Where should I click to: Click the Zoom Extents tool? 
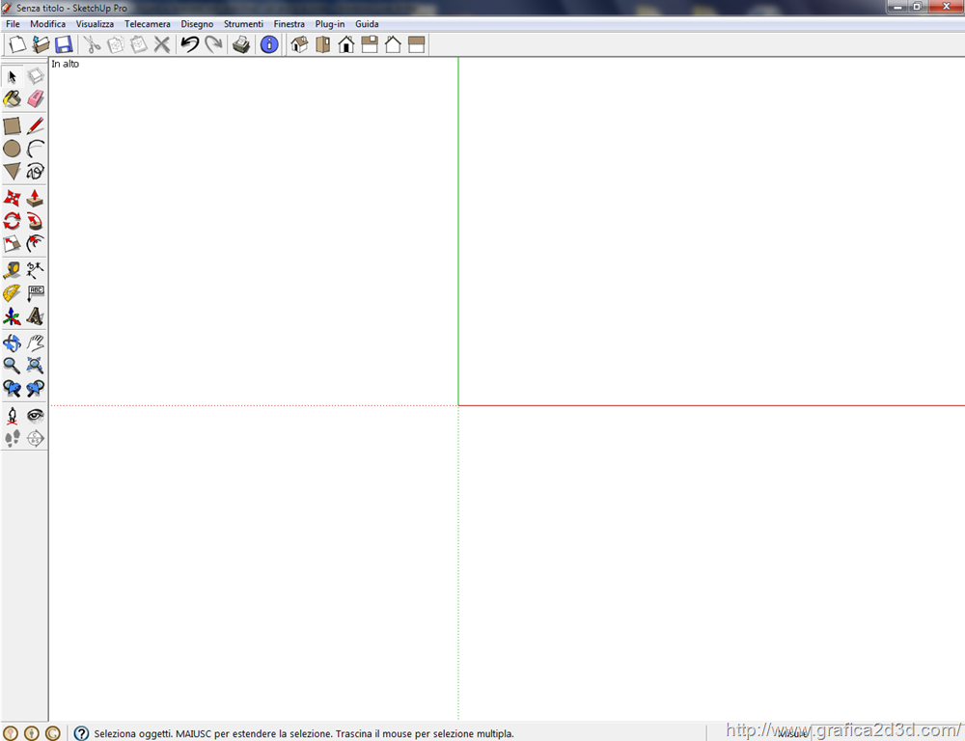tap(36, 366)
